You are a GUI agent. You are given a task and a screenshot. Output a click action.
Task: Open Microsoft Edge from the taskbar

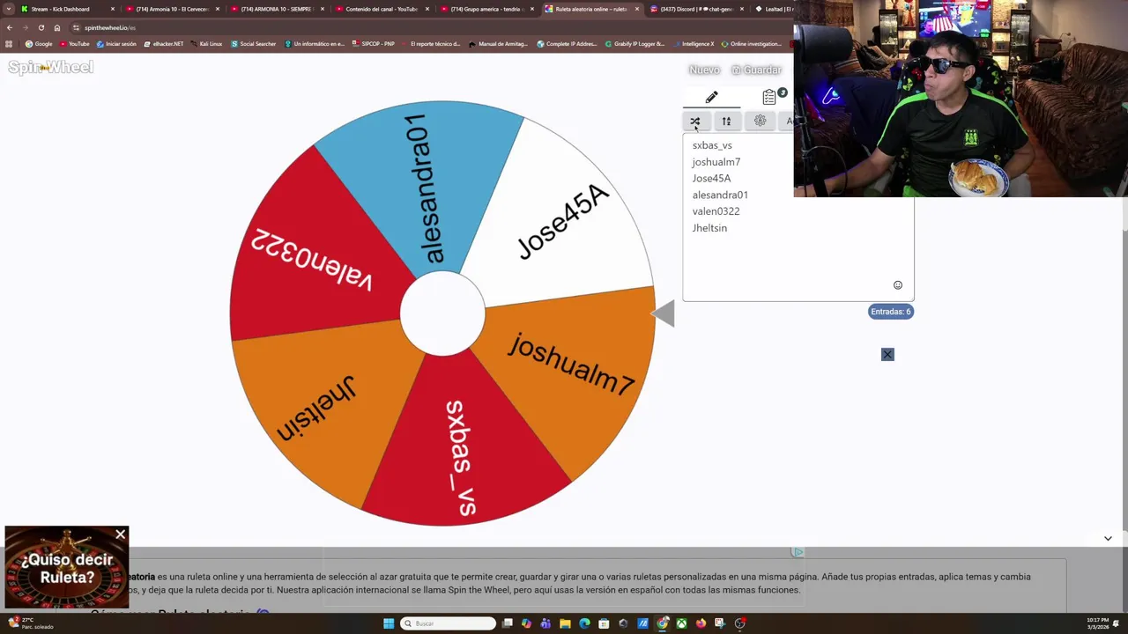pyautogui.click(x=584, y=623)
